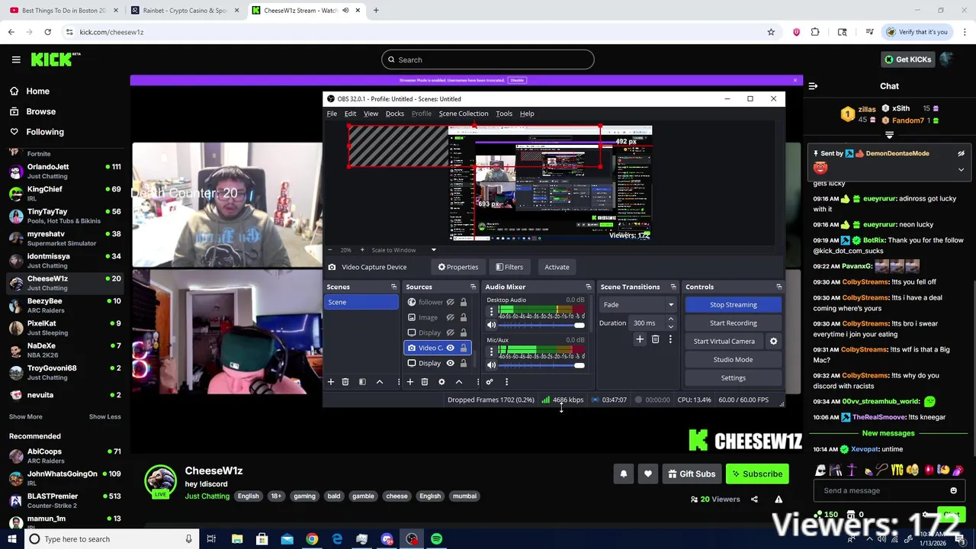The image size is (976, 549).
Task: Undock the Audio Mixer panel with its float icon
Action: [588, 287]
